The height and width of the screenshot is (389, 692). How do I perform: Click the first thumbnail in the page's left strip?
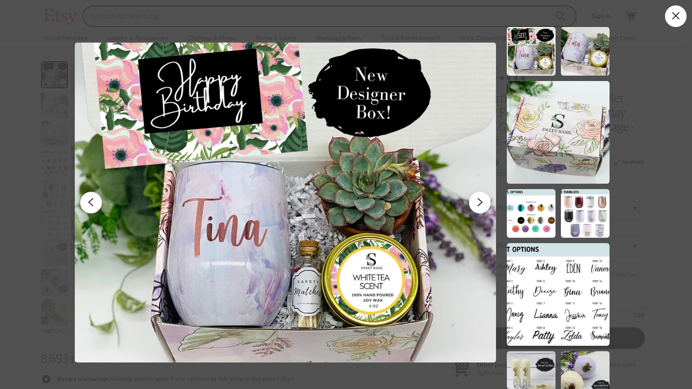tap(55, 75)
